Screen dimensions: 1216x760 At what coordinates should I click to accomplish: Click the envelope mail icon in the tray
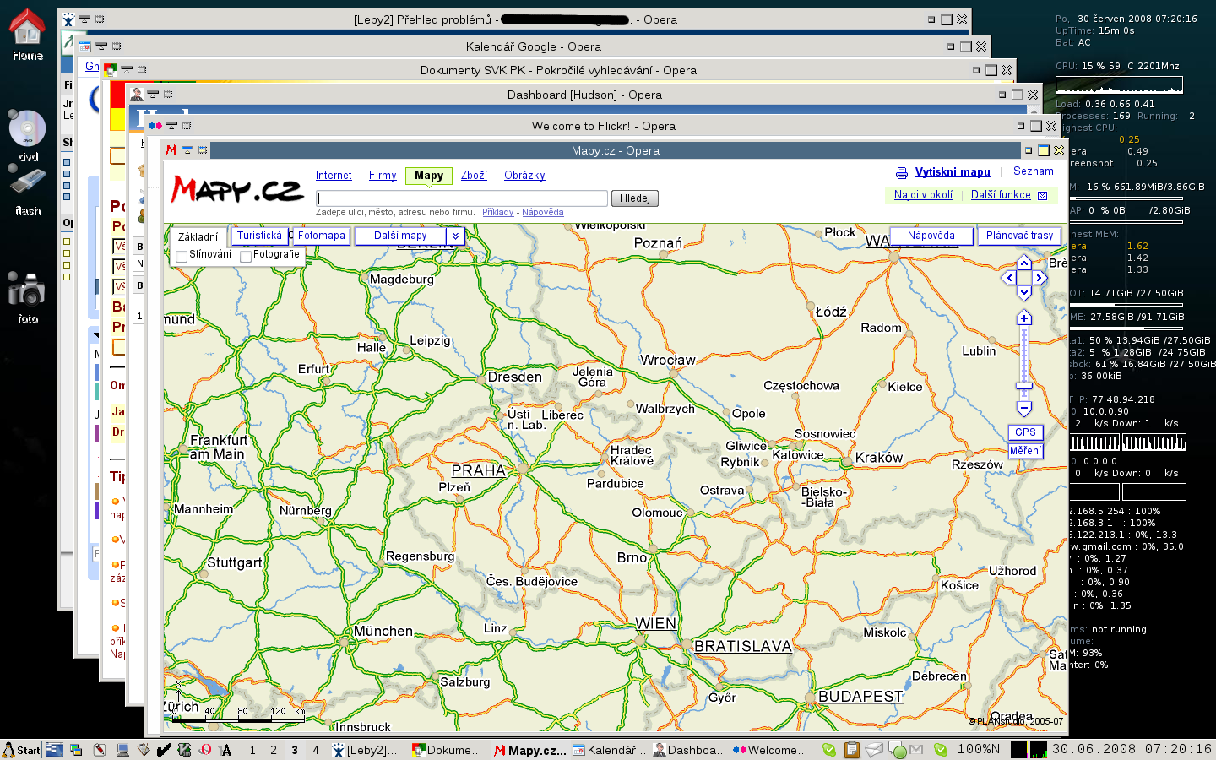coord(874,749)
